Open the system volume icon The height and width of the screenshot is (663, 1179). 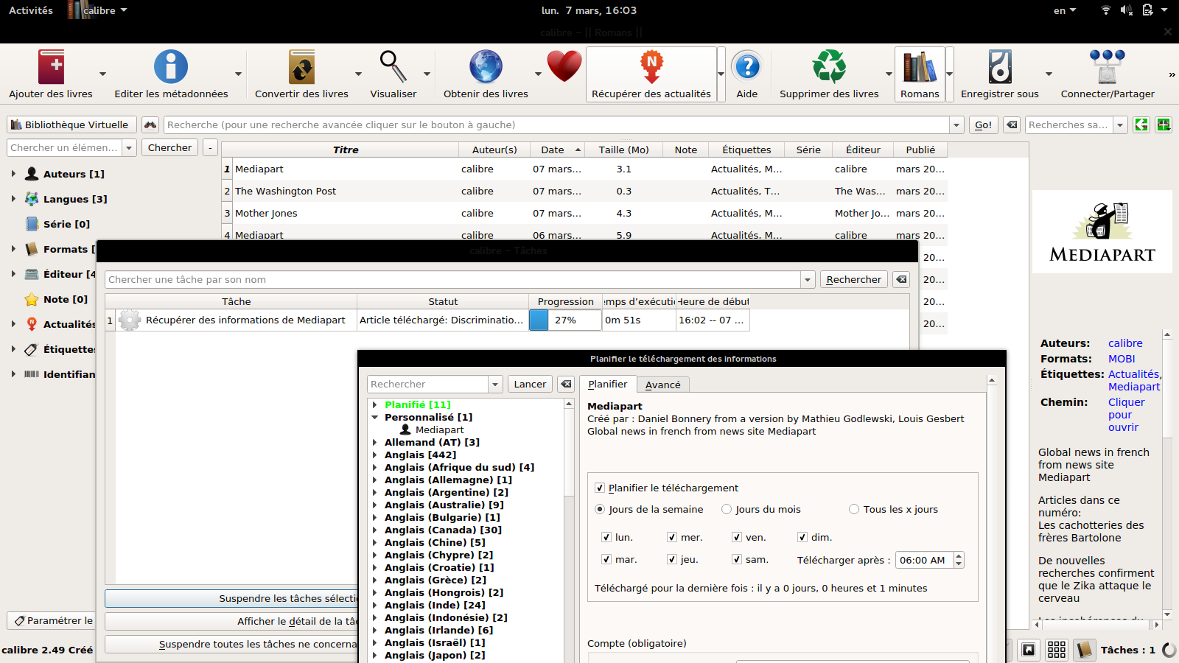tap(1126, 10)
